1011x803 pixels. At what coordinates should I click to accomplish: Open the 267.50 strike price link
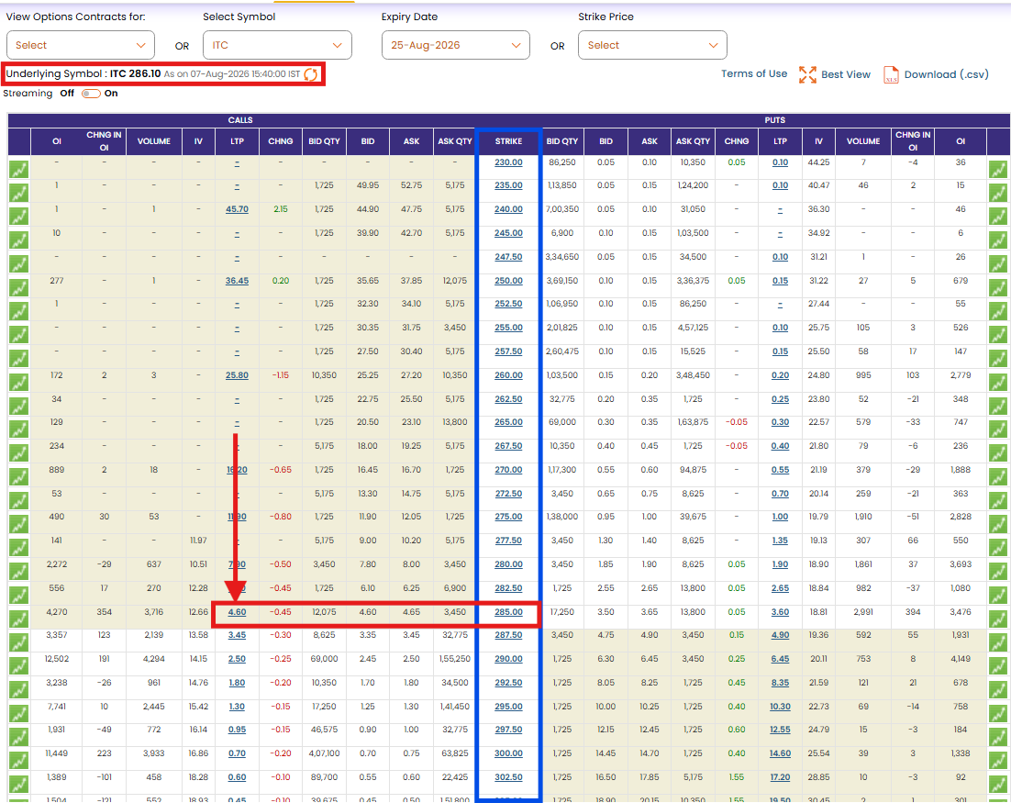pos(509,446)
